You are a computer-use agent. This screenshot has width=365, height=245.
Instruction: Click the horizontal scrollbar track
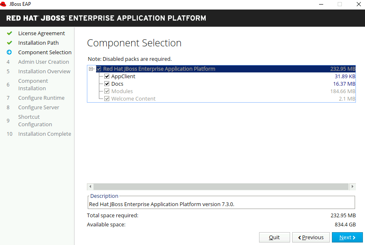221,186
